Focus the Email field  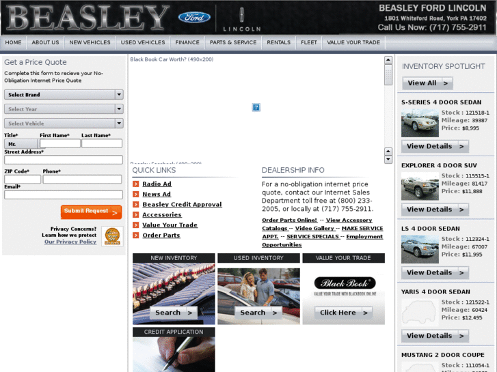pos(64,195)
